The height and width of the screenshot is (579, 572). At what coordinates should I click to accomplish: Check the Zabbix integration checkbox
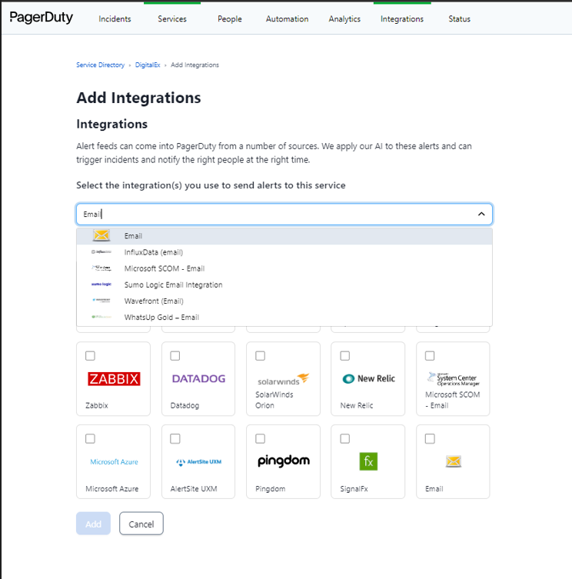tap(91, 356)
